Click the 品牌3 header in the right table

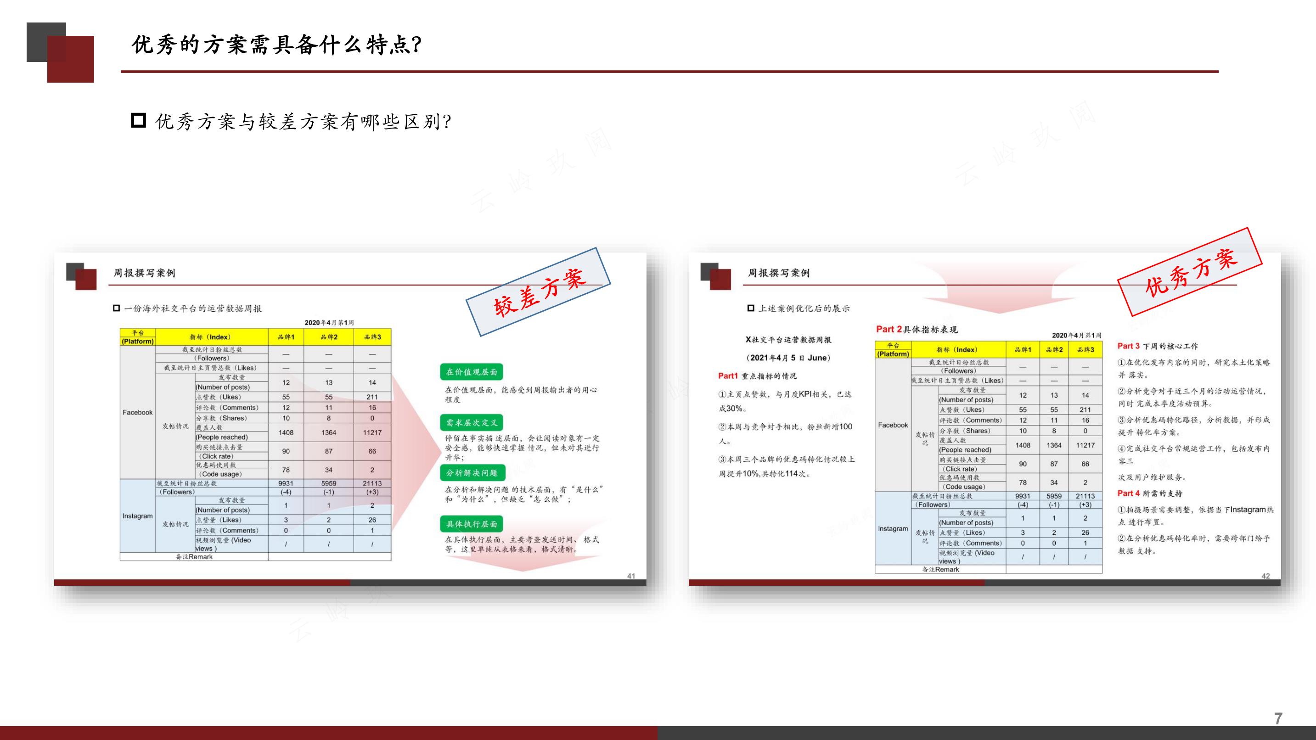(x=1085, y=350)
